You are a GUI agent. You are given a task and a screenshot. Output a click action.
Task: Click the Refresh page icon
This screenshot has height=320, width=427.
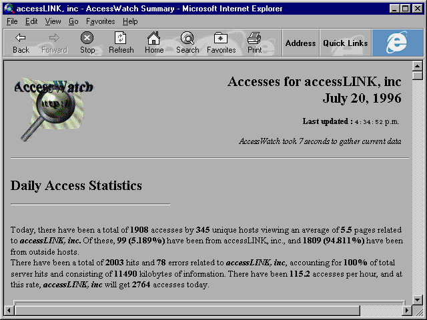[120, 38]
